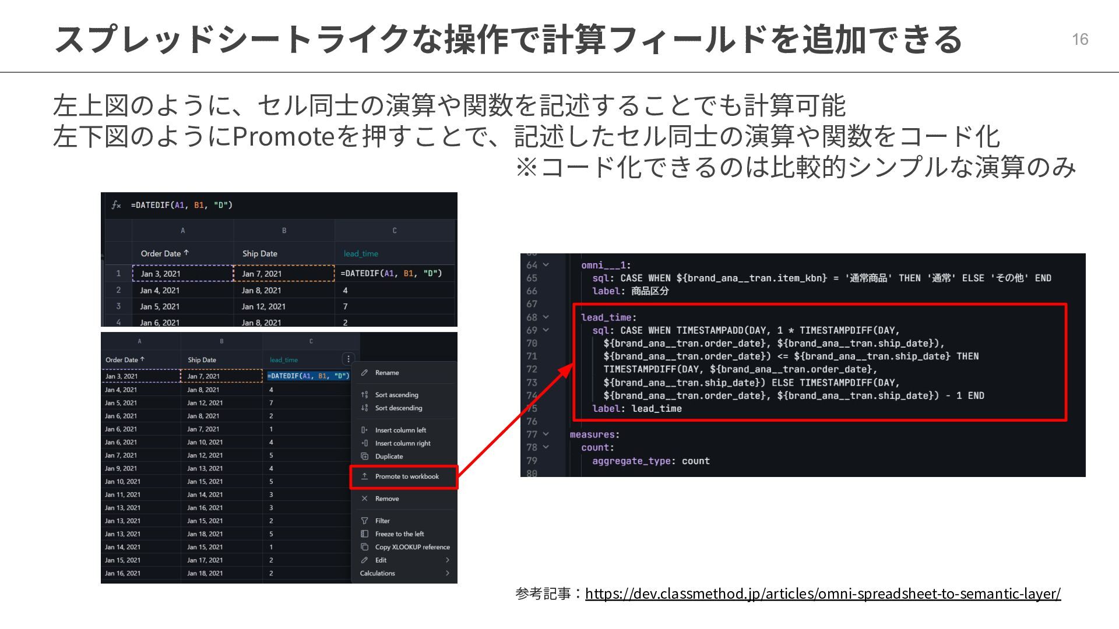The width and height of the screenshot is (1119, 629).
Task: Click the Sort descending icon
Action: pos(364,408)
